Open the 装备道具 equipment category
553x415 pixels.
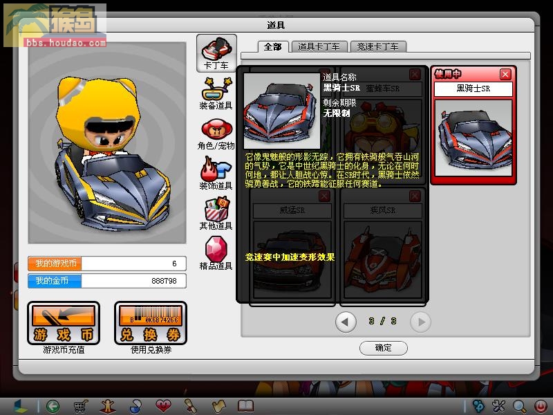pos(216,94)
